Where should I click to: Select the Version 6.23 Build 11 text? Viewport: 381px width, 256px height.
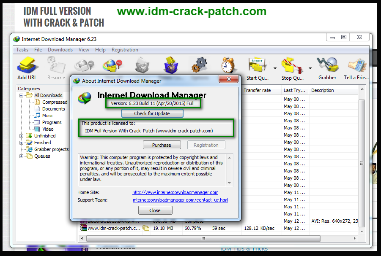click(152, 103)
